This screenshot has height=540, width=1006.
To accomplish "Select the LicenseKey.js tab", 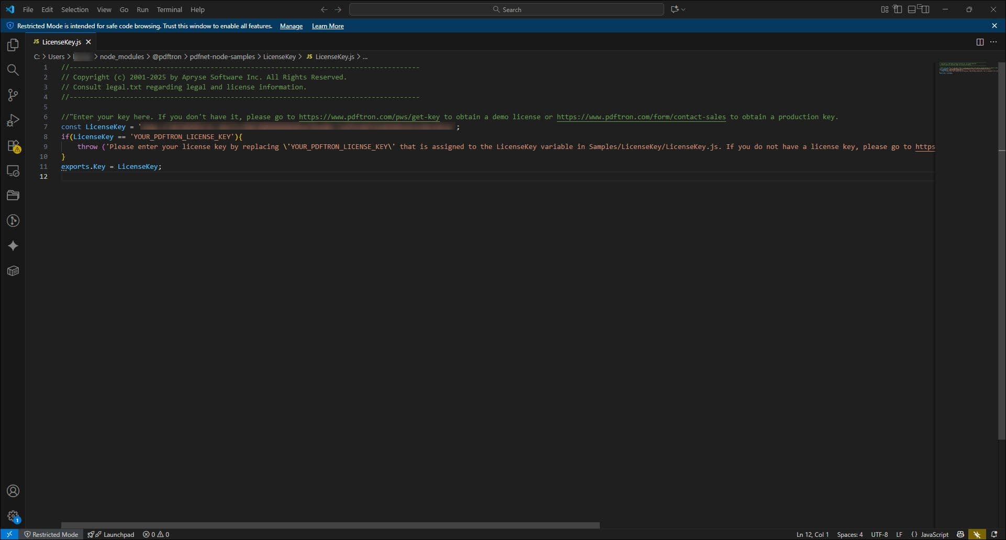I will 61,42.
